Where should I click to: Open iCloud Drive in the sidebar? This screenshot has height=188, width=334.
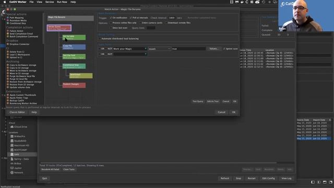point(19,127)
